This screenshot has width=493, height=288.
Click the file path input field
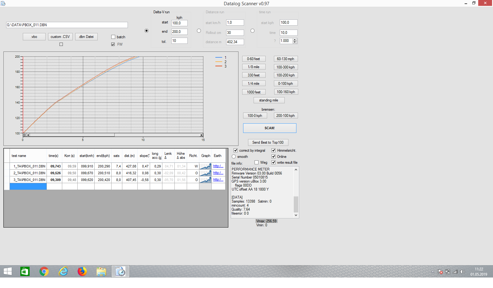point(67,25)
